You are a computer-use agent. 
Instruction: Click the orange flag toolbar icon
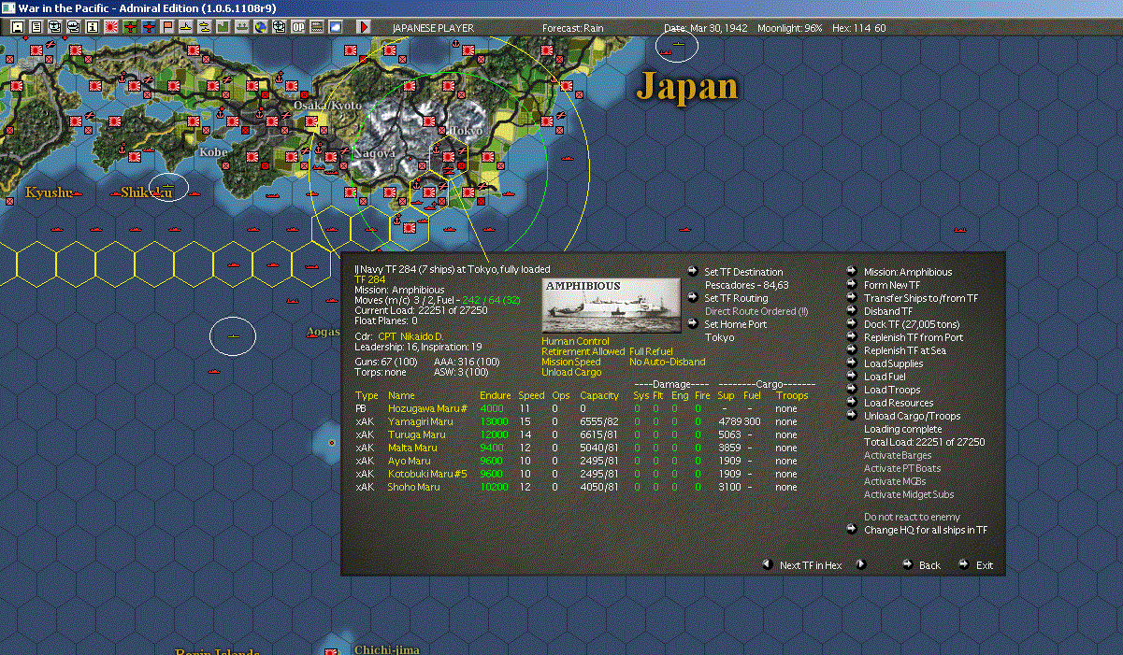point(167,27)
